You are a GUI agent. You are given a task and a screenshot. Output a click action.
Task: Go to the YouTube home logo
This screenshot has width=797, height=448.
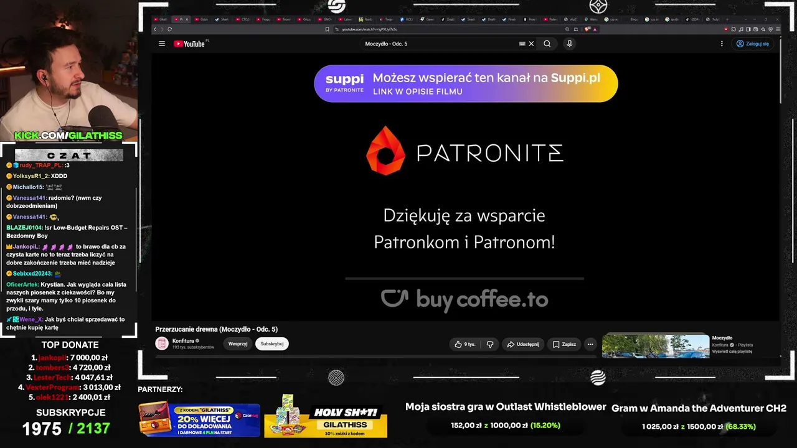(189, 44)
